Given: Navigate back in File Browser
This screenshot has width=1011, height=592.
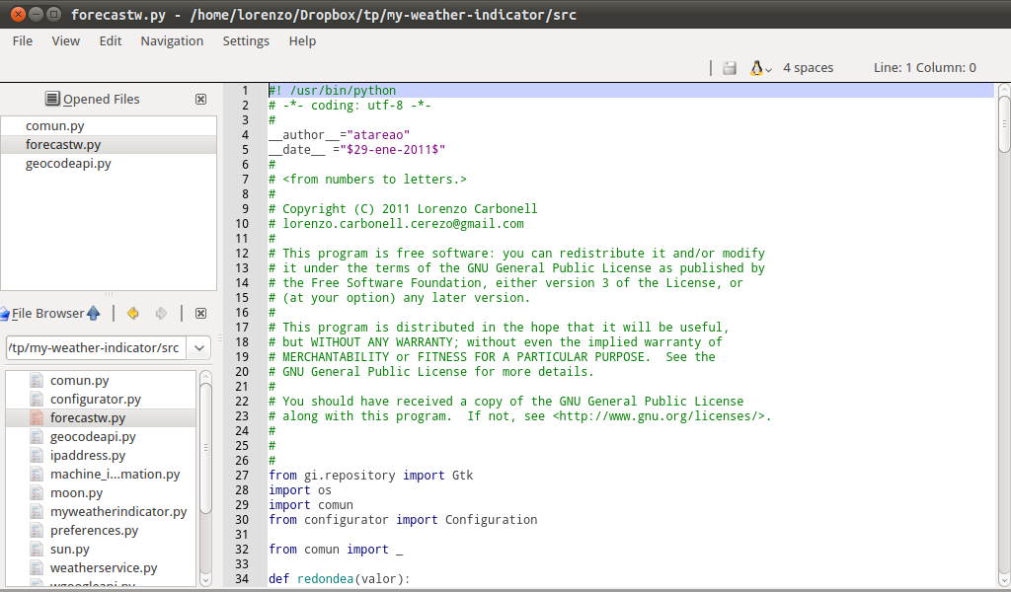Looking at the screenshot, I should coord(133,313).
